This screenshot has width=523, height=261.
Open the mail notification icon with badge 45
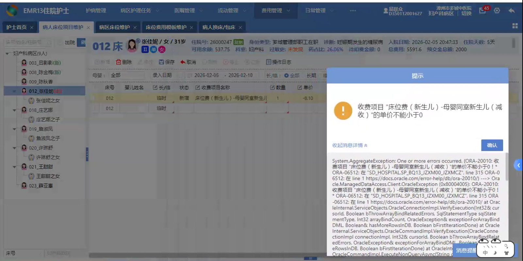coord(483,10)
